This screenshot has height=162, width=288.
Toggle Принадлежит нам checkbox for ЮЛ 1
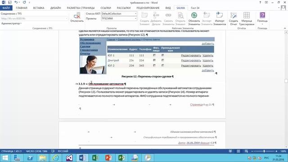pos(162,55)
